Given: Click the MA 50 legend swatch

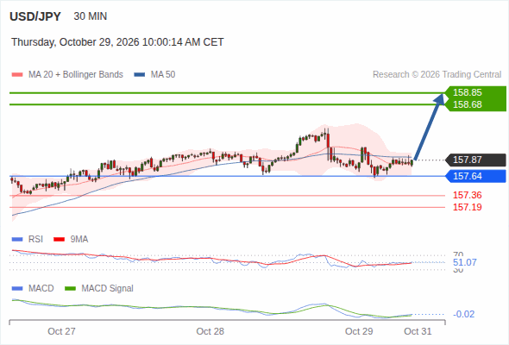Looking at the screenshot, I should coord(140,75).
